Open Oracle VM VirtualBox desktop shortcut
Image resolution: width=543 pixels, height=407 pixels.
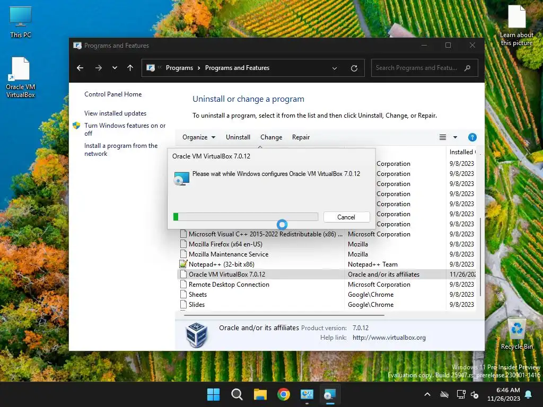[x=21, y=77]
